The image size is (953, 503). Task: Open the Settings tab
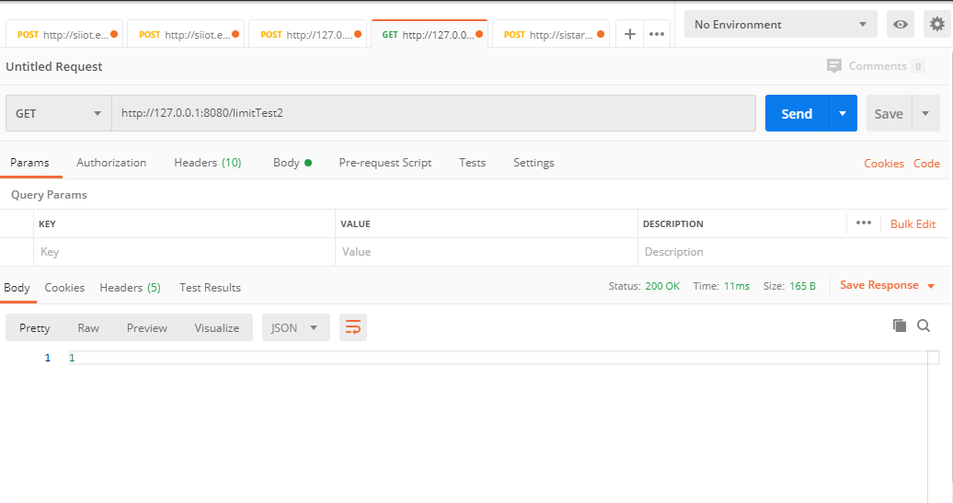point(534,163)
